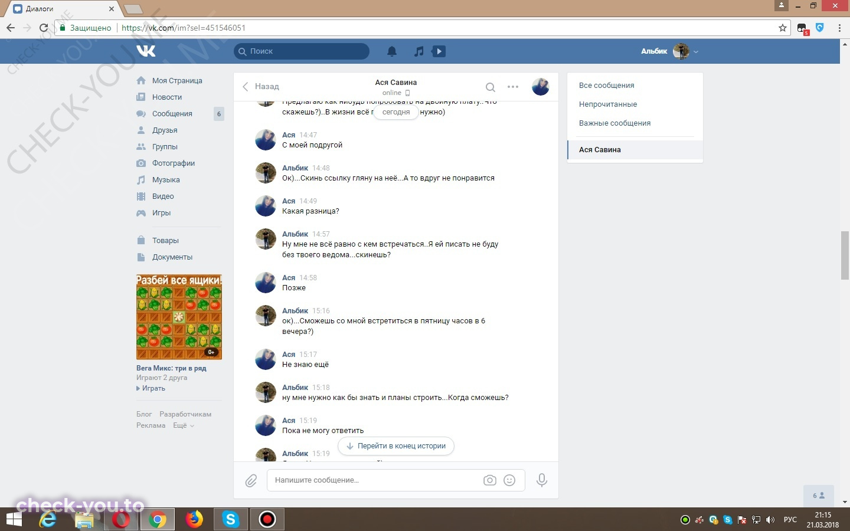Image resolution: width=850 pixels, height=531 pixels.
Task: Click the blue shield browser extension
Action: coord(819,27)
